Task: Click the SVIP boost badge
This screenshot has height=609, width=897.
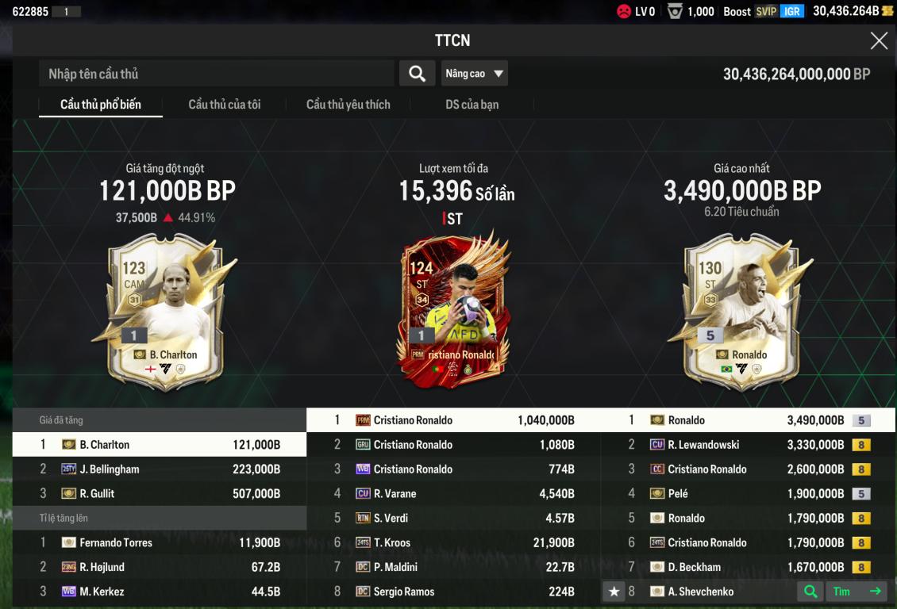Action: tap(766, 11)
